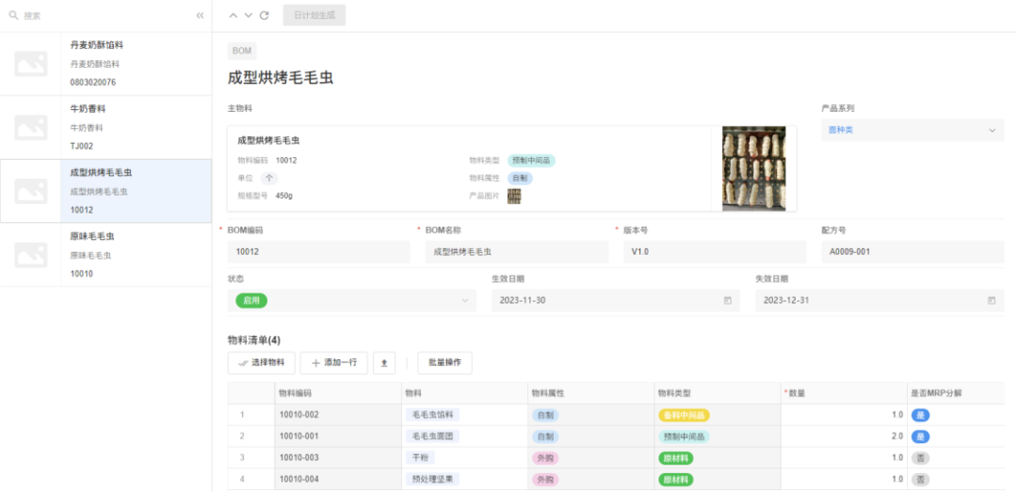The width and height of the screenshot is (1017, 492).
Task: Open calendar icon for 失效日期 field
Action: [x=992, y=300]
